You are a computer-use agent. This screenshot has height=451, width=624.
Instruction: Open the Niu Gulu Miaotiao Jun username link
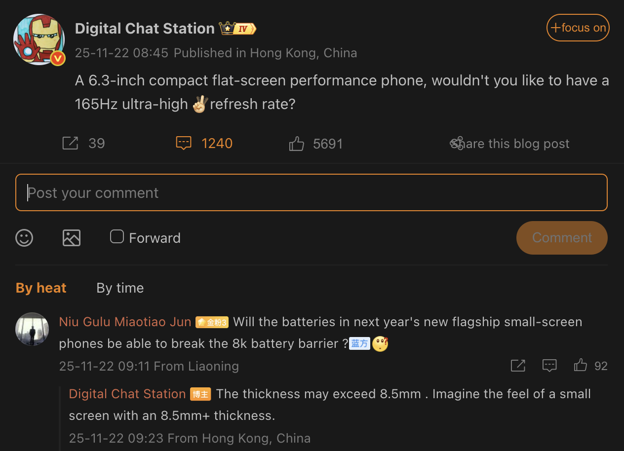pyautogui.click(x=125, y=322)
